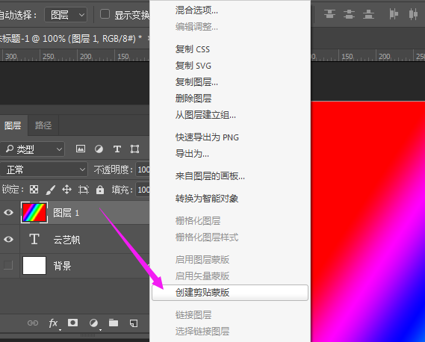Viewport: 425px width, 342px height.
Task: Create a new layer using the bottom icon
Action: click(134, 323)
